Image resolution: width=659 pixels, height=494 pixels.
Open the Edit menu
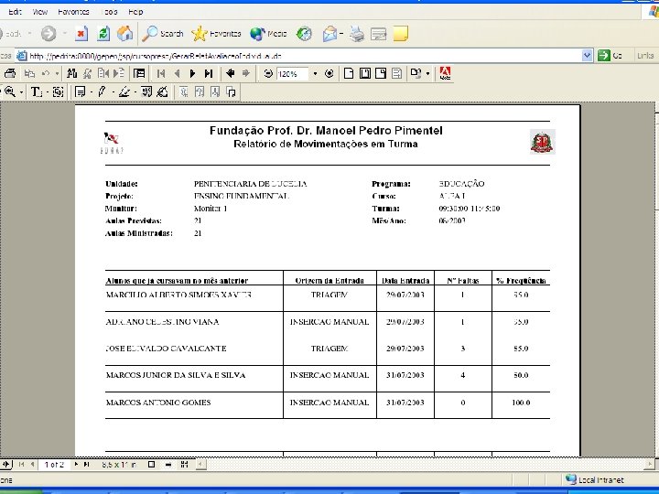click(x=15, y=12)
